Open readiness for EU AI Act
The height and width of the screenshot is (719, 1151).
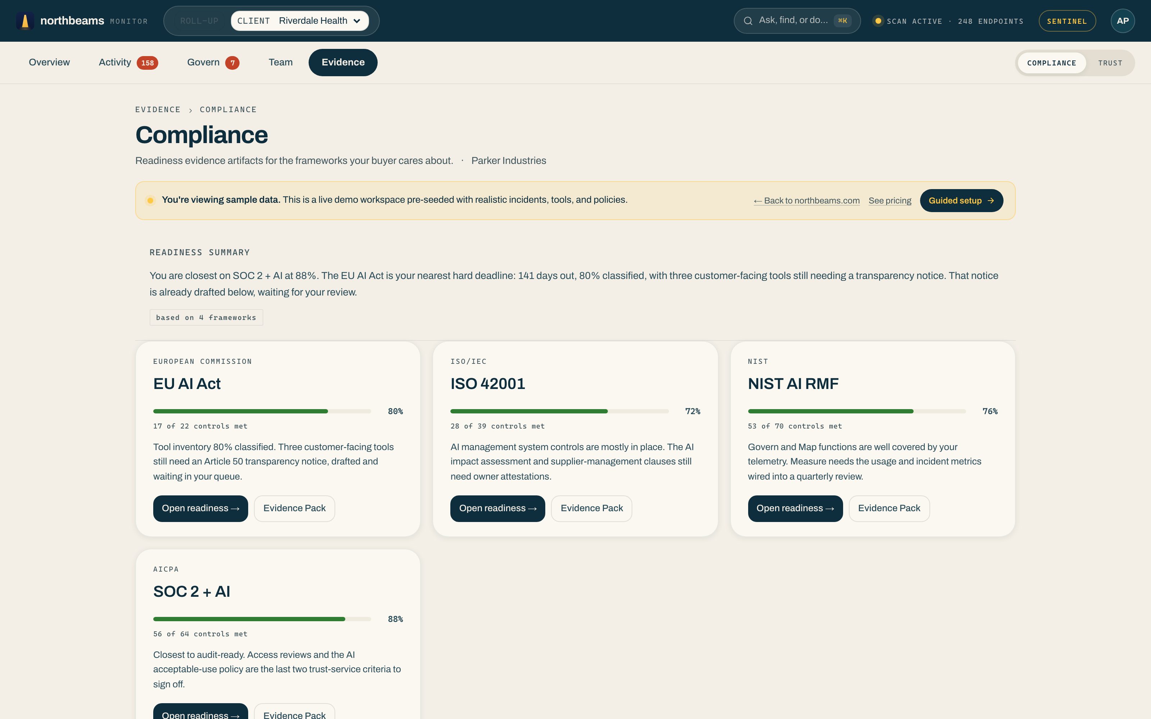[200, 508]
